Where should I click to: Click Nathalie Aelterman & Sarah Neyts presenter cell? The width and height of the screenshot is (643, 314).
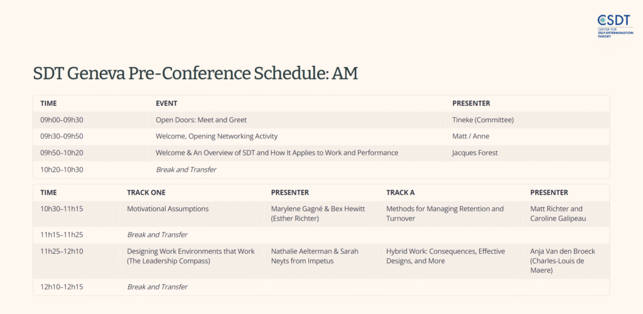coord(315,256)
